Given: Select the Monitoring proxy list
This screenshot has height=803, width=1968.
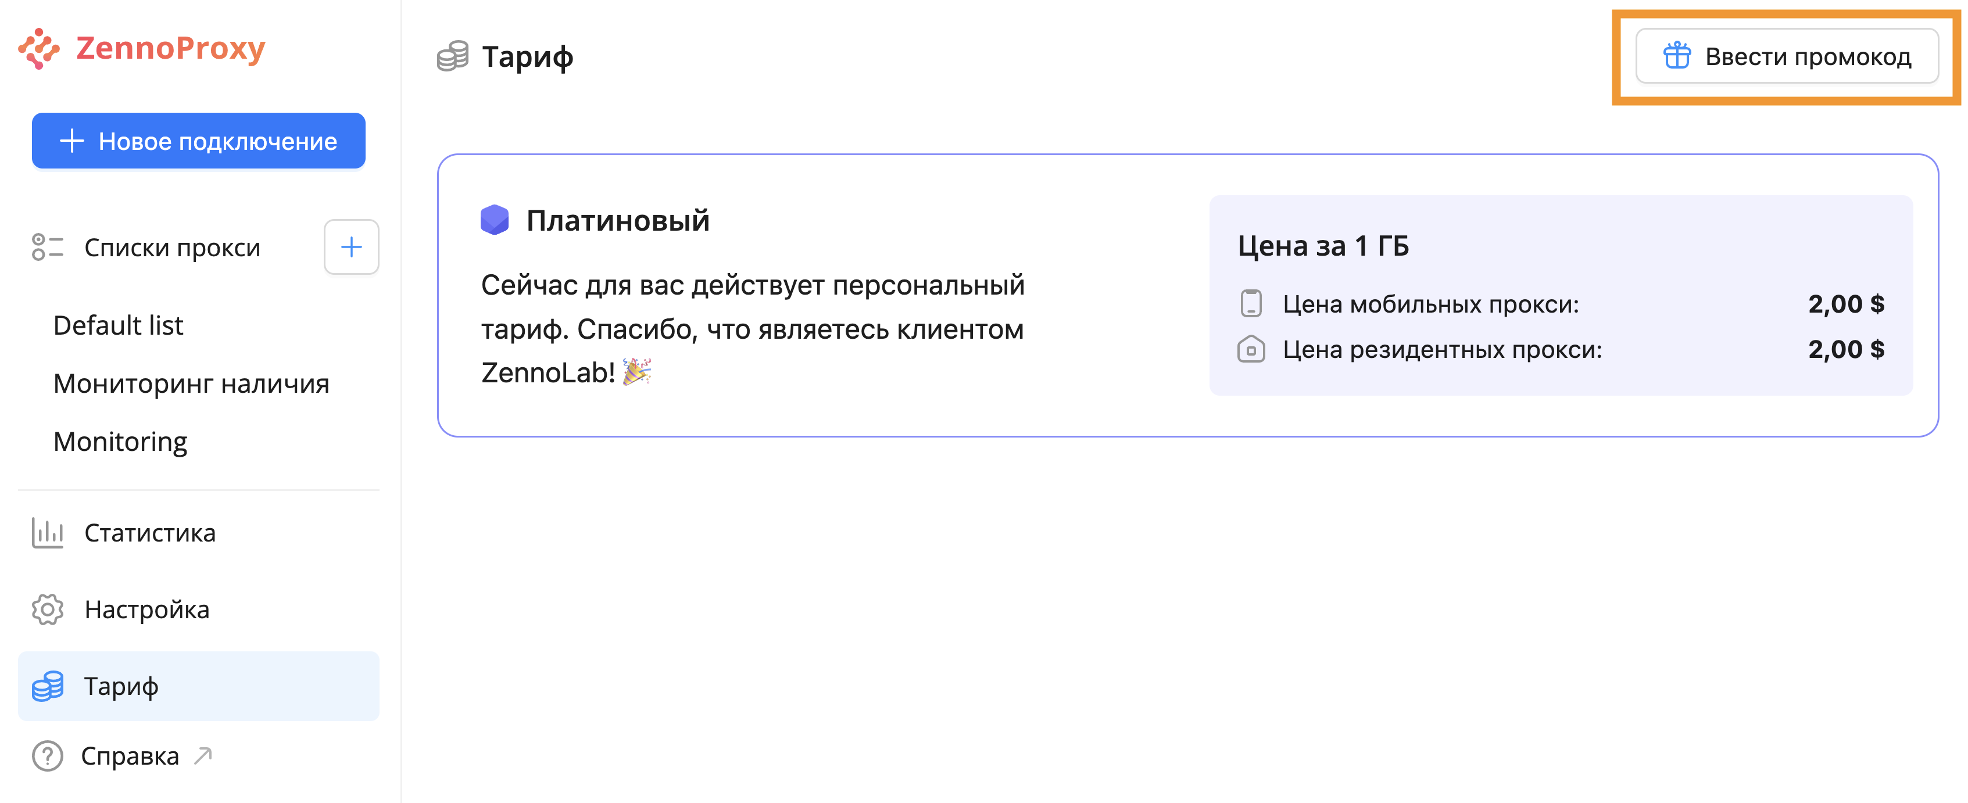Looking at the screenshot, I should 120,442.
